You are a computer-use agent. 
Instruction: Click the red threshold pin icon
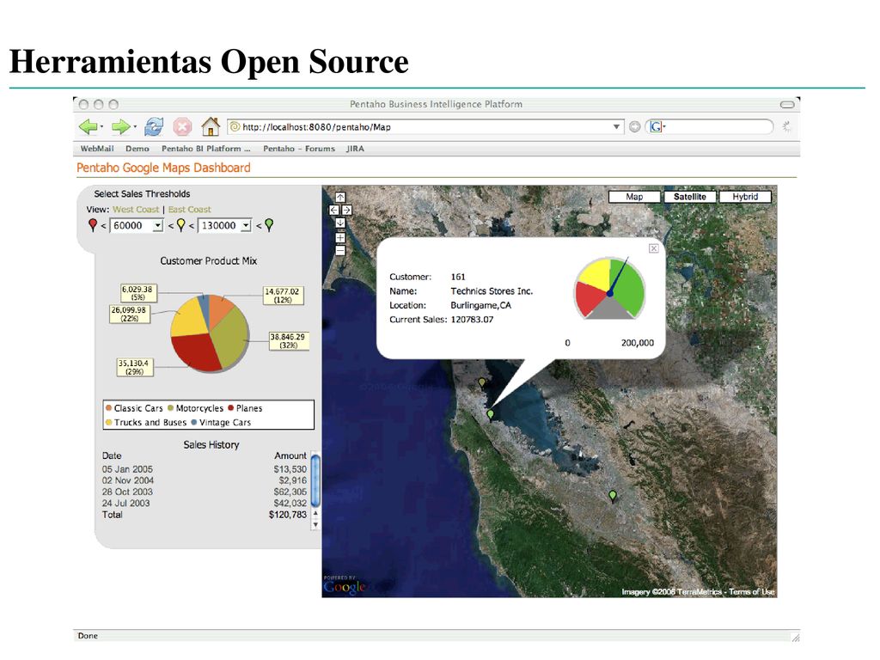(93, 225)
